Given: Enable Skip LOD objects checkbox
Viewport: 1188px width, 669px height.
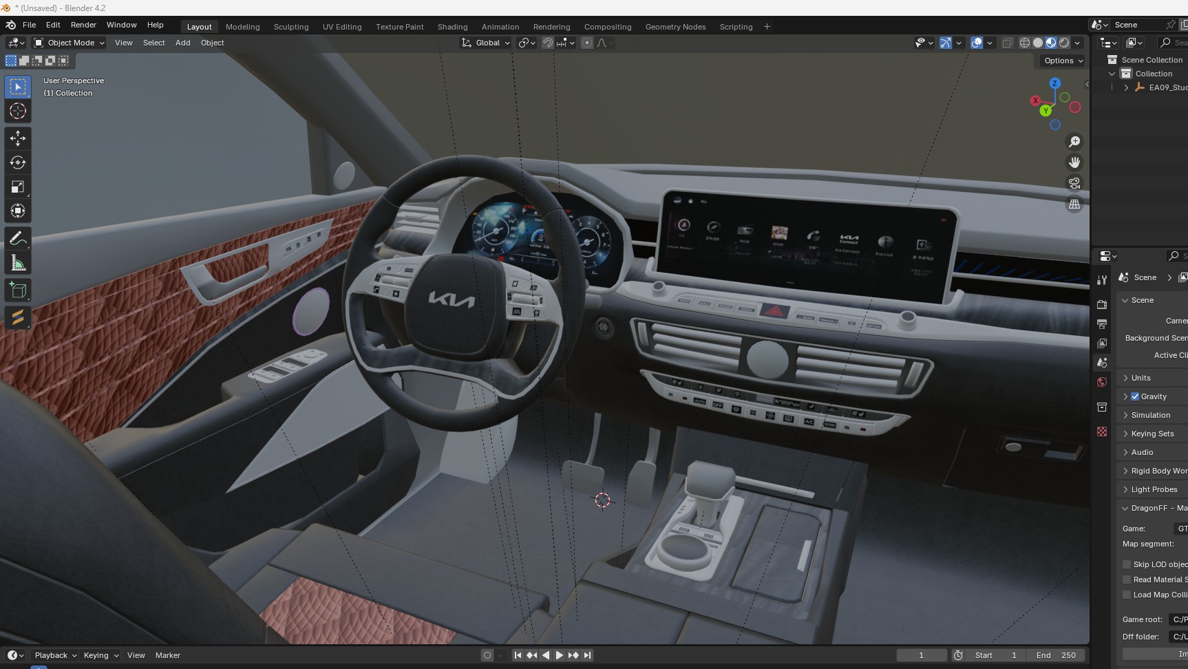Looking at the screenshot, I should pyautogui.click(x=1127, y=564).
